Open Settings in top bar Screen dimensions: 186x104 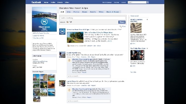click(x=116, y=2)
